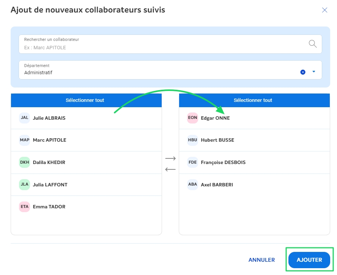Click the DKH avatar badge
Viewport: 337px width, 275px height.
coord(25,162)
